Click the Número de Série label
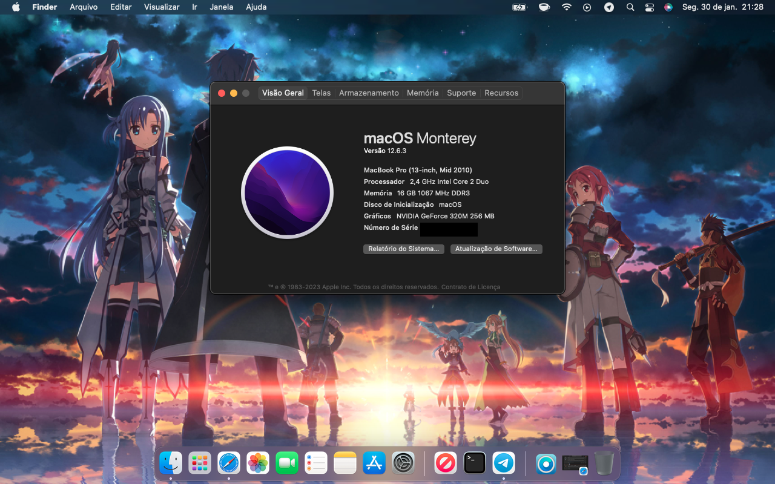775x484 pixels. tap(391, 227)
